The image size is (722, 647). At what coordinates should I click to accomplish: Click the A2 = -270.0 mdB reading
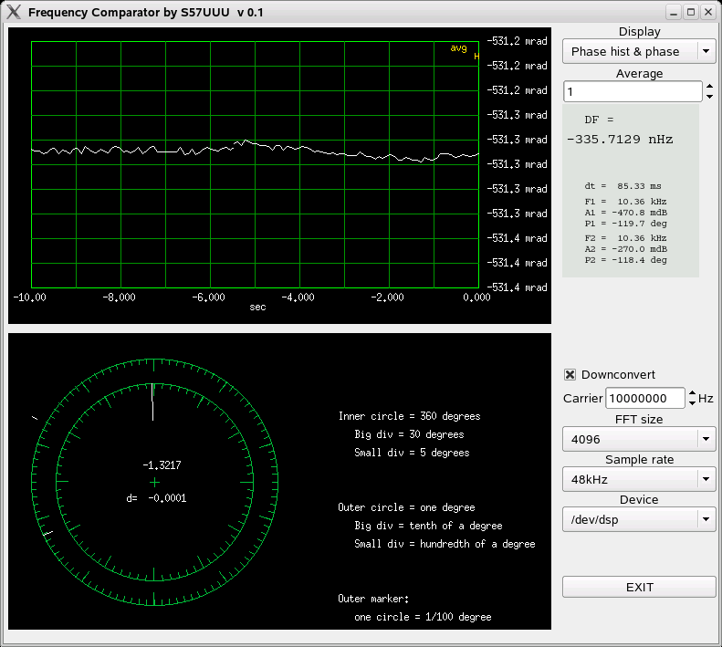626,249
